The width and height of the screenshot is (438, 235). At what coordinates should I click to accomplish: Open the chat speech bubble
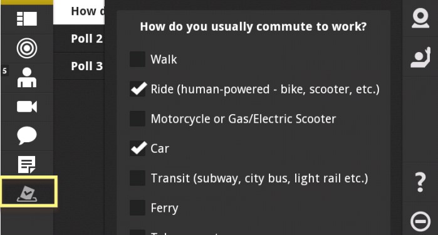pyautogui.click(x=27, y=136)
